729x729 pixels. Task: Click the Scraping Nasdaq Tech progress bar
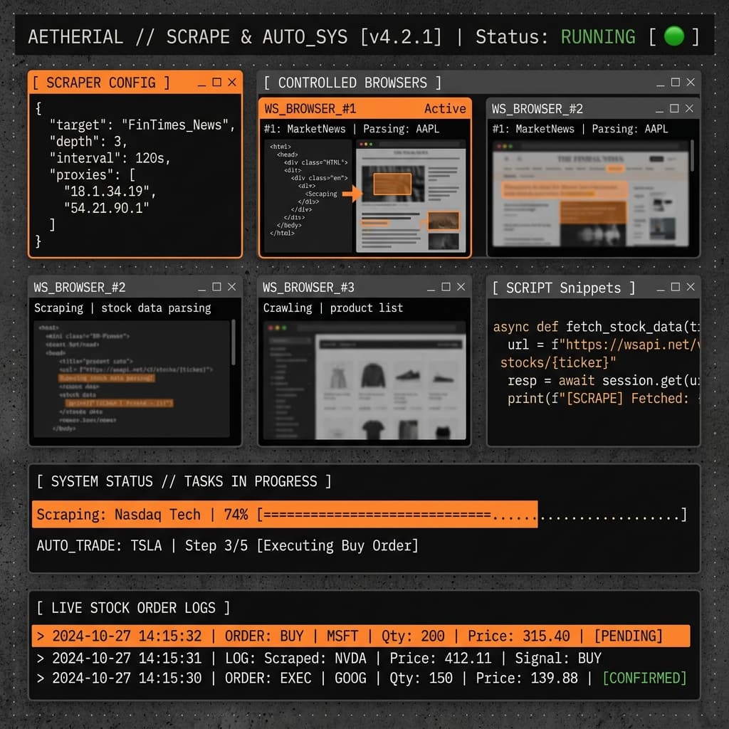(x=361, y=514)
